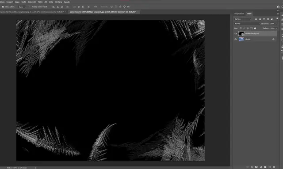Viewport: 283px width, 169px height.
Task: Hide the Winter Overlays 02 layer
Action: point(236,33)
